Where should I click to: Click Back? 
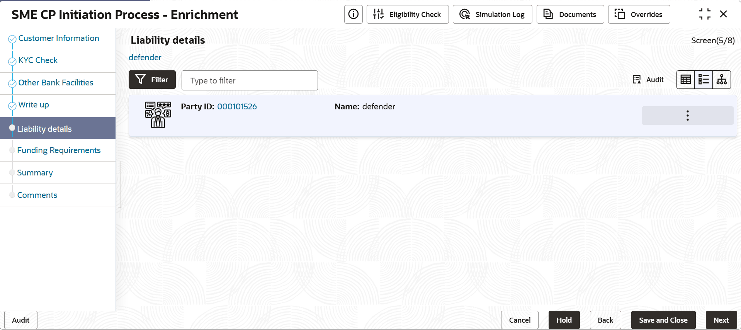pyautogui.click(x=605, y=320)
